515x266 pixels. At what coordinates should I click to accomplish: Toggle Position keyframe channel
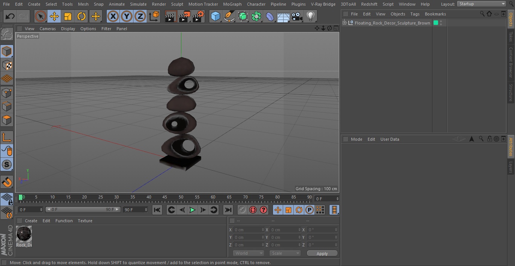point(278,210)
